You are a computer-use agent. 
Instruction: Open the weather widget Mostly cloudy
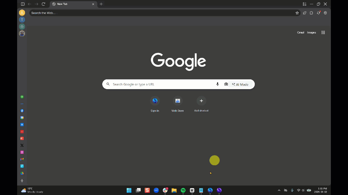(32, 190)
